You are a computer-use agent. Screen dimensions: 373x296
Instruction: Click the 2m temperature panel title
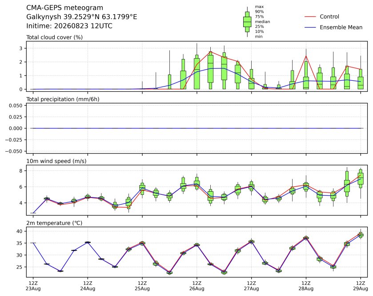click(x=54, y=223)
